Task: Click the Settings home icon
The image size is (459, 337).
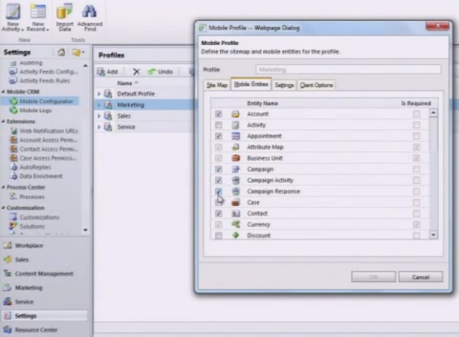Action: tap(61, 52)
